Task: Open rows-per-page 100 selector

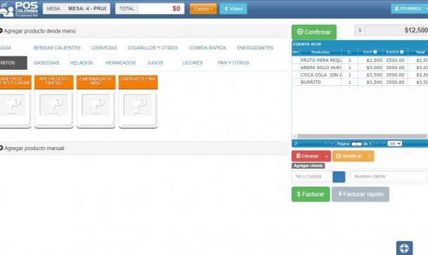Action: pyautogui.click(x=394, y=144)
